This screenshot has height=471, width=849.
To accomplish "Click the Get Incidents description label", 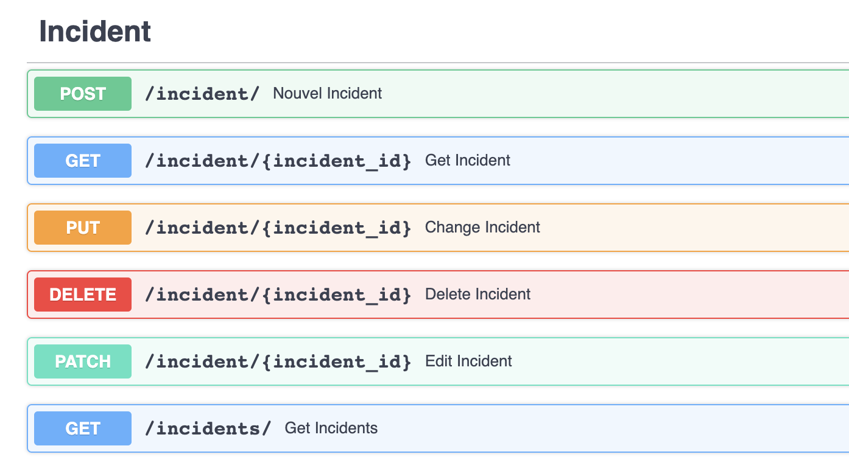I will [331, 428].
